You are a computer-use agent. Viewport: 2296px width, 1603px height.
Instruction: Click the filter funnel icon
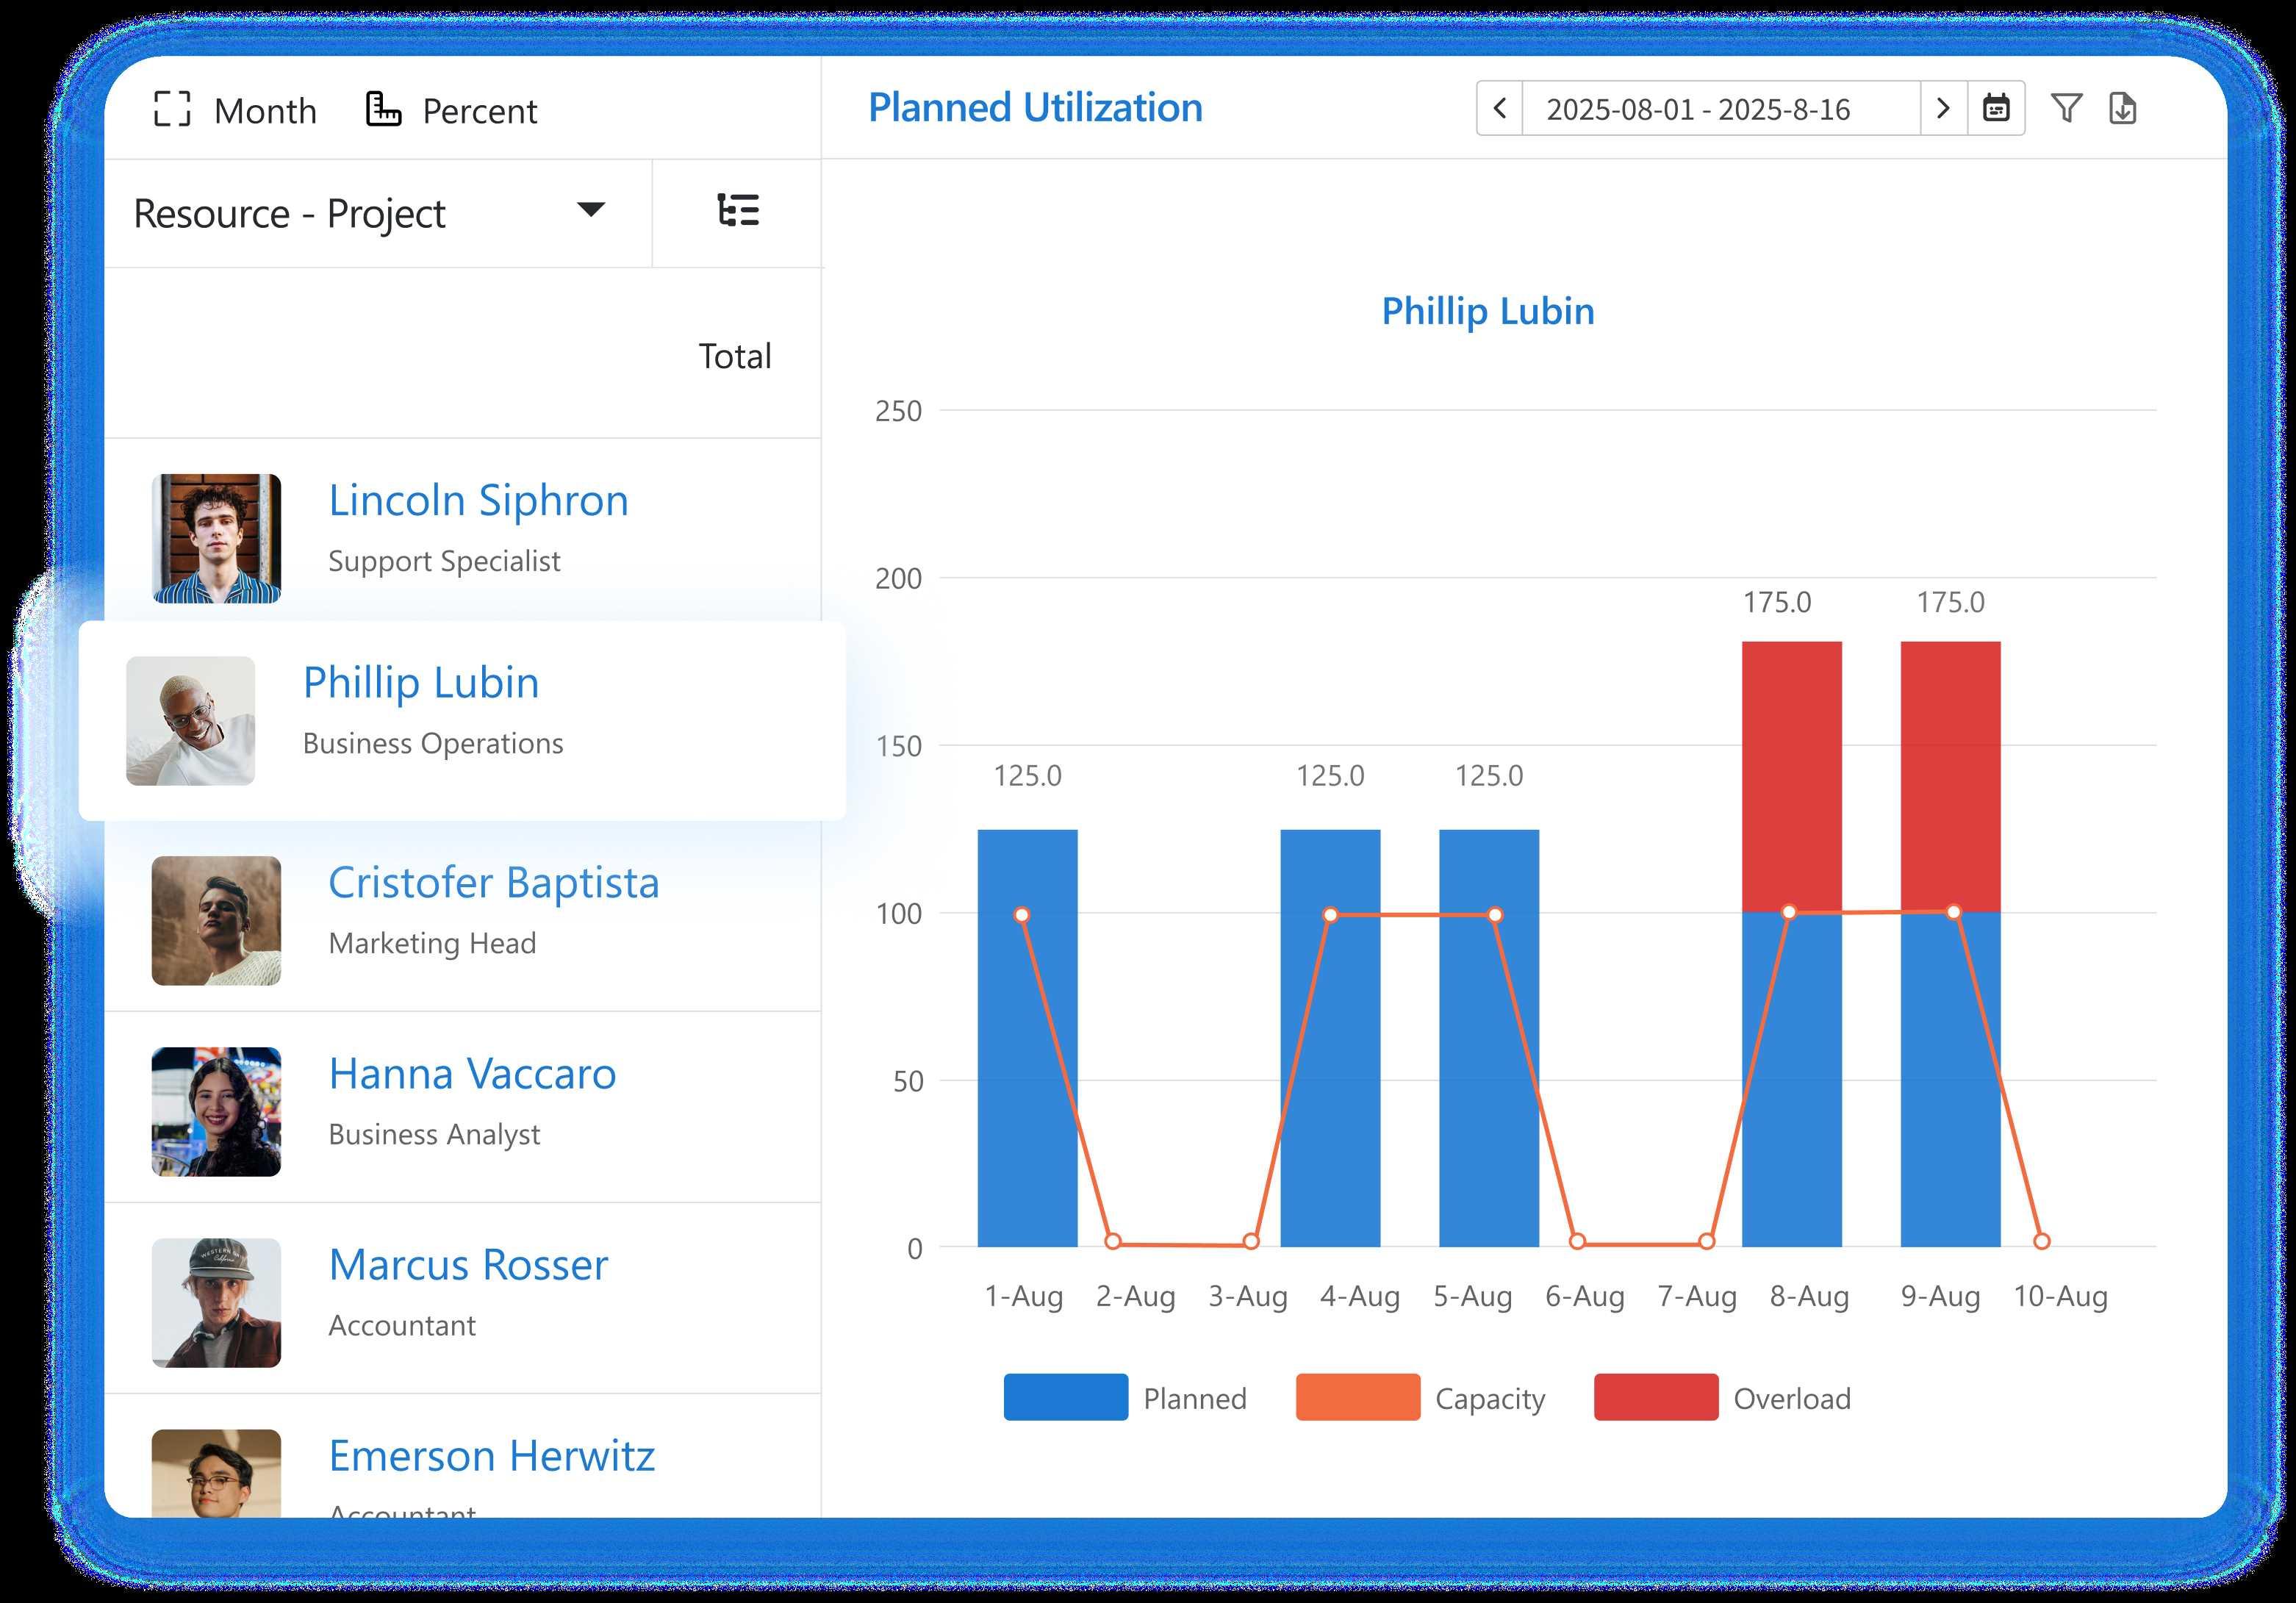point(2066,108)
